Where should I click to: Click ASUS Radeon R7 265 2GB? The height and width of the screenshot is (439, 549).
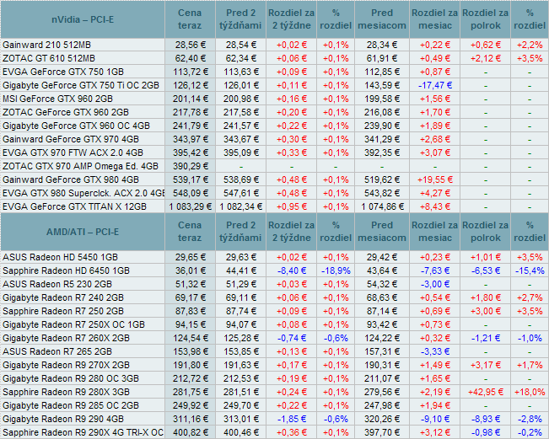click(57, 351)
